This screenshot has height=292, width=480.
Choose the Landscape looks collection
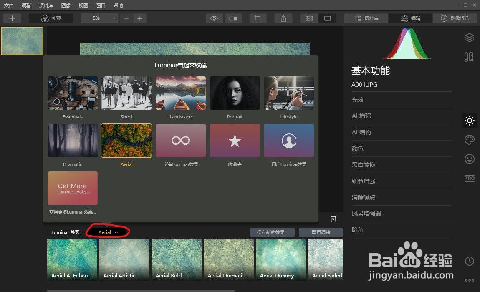181,93
